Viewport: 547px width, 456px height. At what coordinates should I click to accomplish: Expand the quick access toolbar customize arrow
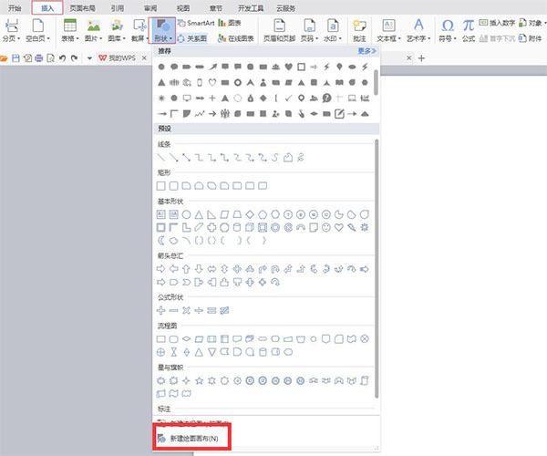pyautogui.click(x=89, y=58)
